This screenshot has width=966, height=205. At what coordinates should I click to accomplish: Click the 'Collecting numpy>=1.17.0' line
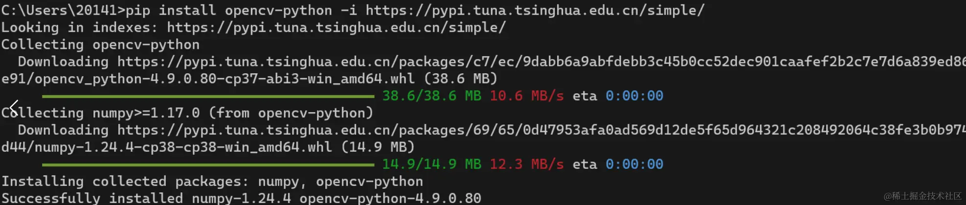[x=187, y=113]
